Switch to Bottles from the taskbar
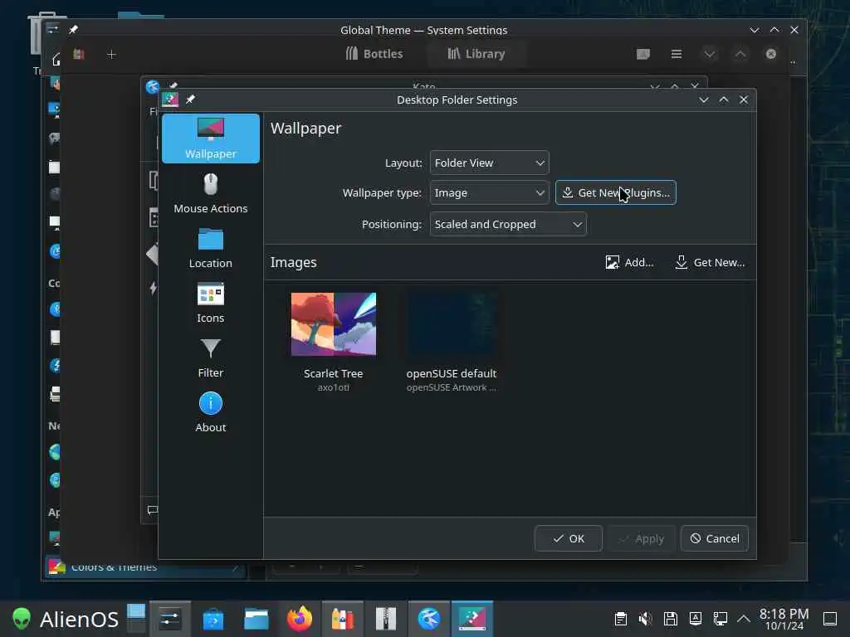The width and height of the screenshot is (850, 637). point(343,619)
